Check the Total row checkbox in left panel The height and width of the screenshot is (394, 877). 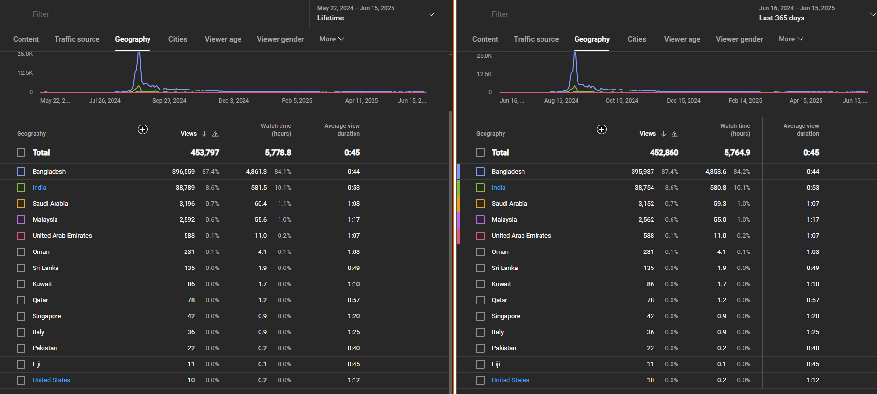[21, 153]
